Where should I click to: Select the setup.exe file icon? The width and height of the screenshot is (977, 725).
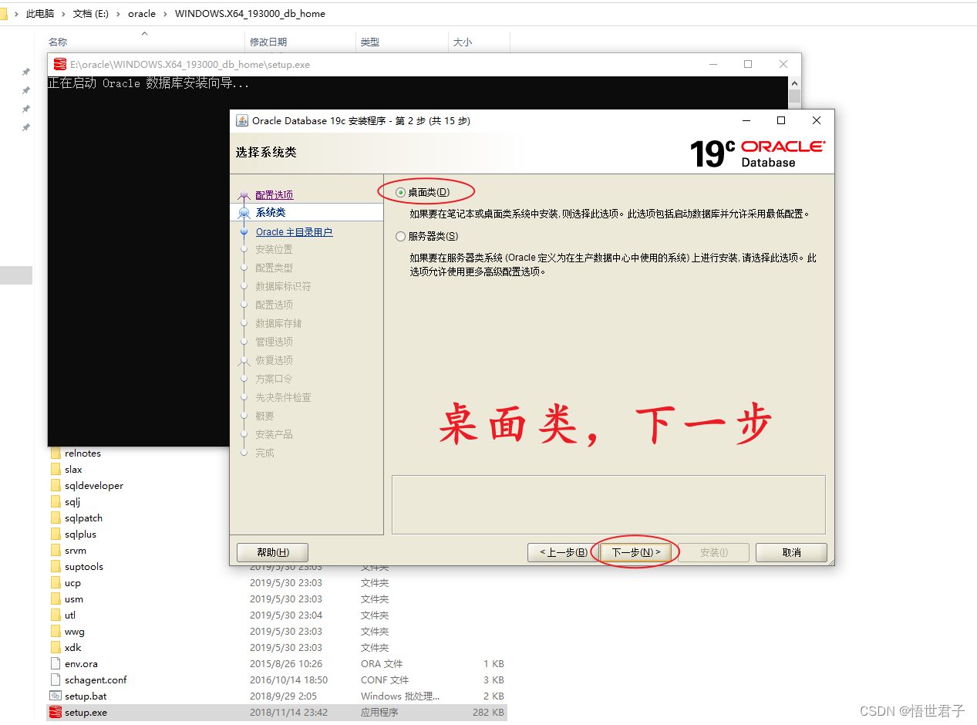pyautogui.click(x=55, y=712)
